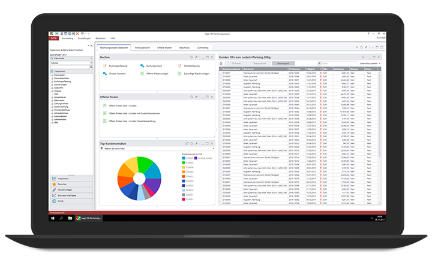The height and width of the screenshot is (260, 432).
Task: Open the Business Intelligence sidebar section
Action: tap(71, 195)
